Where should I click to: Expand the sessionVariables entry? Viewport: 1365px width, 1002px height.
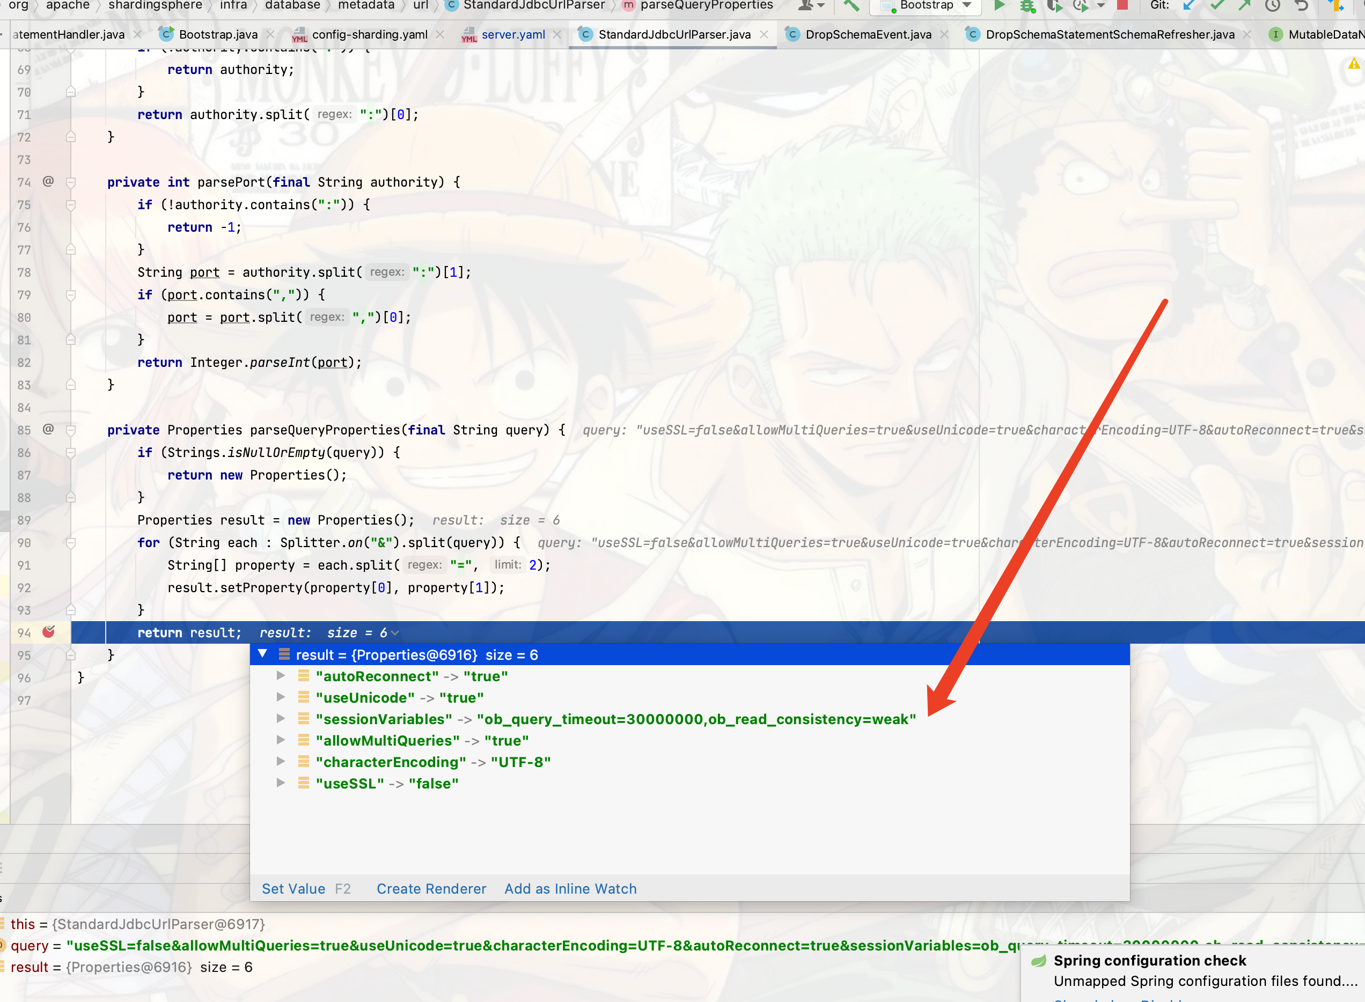[x=280, y=719]
